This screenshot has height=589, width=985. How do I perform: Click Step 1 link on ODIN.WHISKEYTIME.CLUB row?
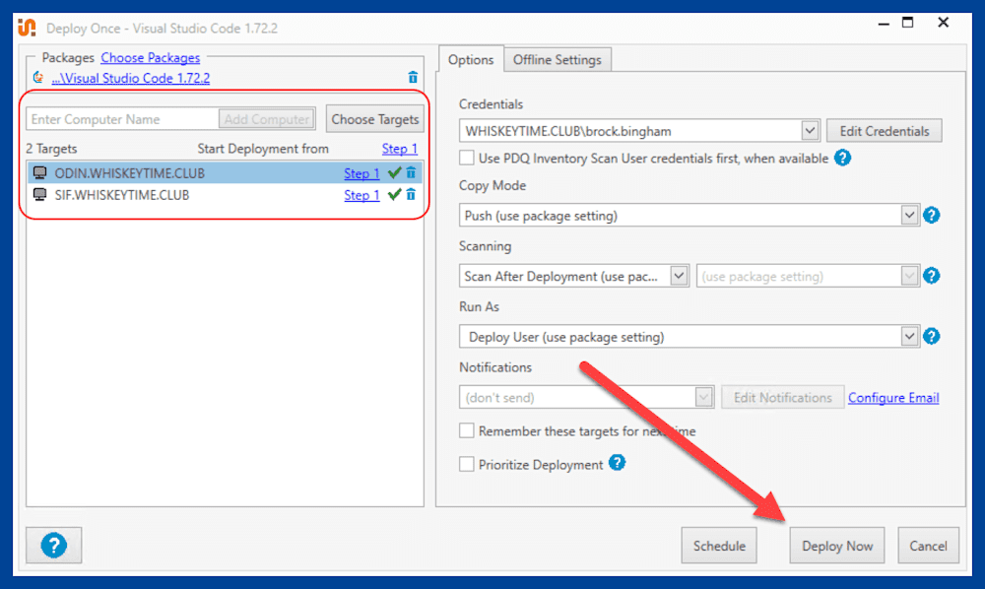pyautogui.click(x=361, y=173)
